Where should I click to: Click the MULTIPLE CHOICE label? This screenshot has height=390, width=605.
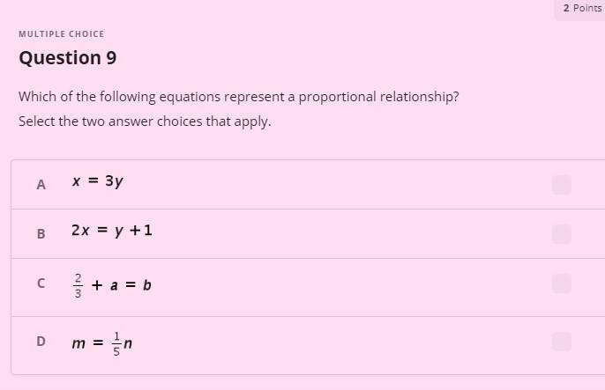click(x=62, y=33)
